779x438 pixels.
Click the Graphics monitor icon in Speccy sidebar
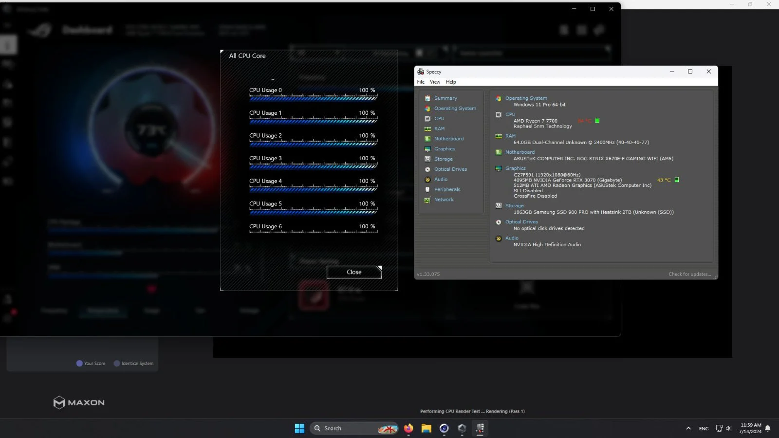[x=427, y=149]
